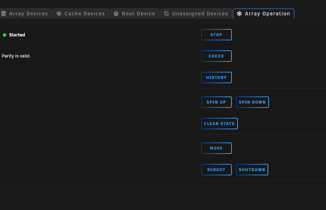This screenshot has height=210, width=326.
Task: Click the green Started status indicator
Action: point(5,35)
